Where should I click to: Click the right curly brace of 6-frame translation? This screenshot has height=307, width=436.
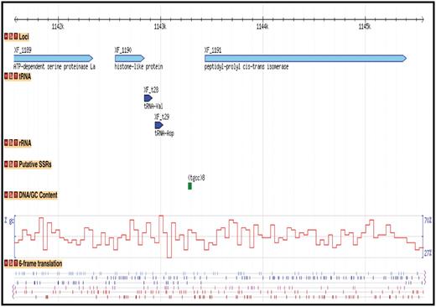point(425,278)
